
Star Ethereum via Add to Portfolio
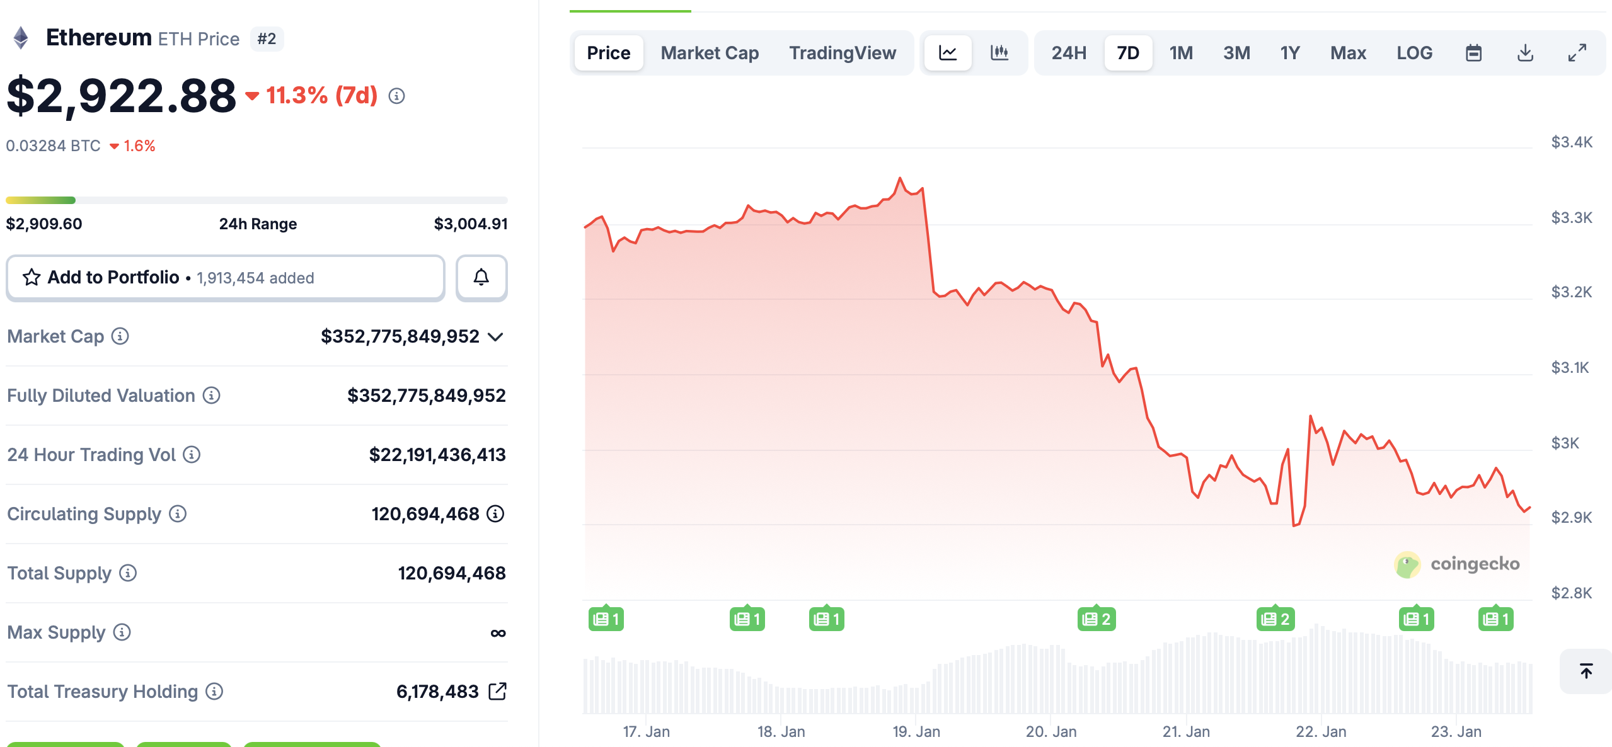click(x=31, y=277)
